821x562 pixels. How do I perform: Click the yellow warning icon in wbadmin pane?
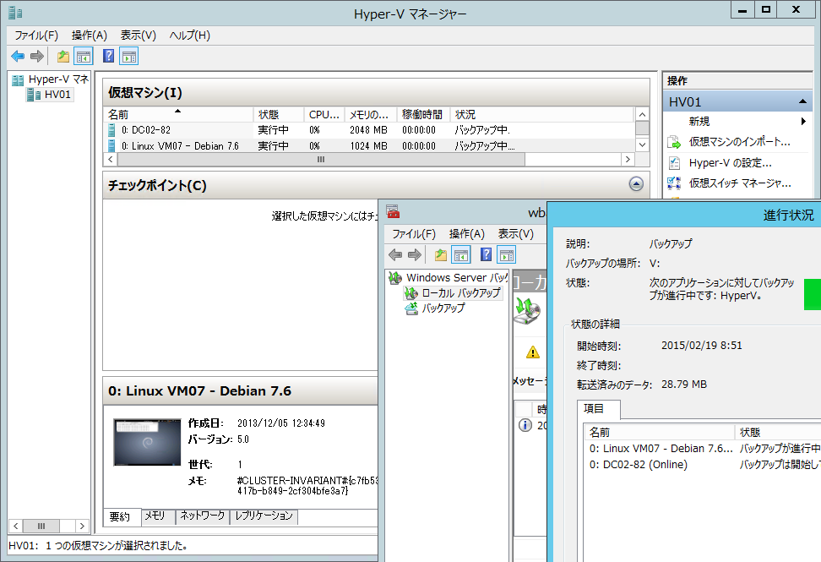point(532,352)
